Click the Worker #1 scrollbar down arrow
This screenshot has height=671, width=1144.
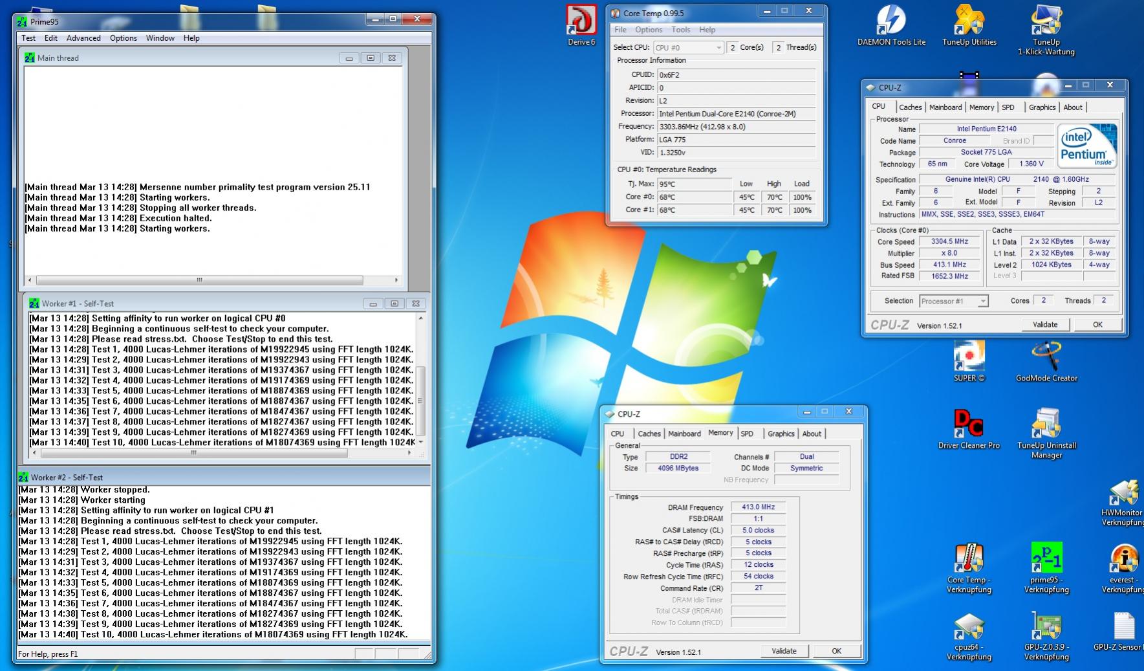point(421,442)
